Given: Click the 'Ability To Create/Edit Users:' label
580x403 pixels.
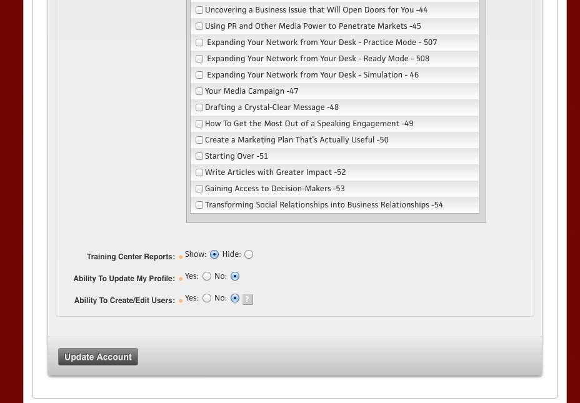Looking at the screenshot, I should pos(124,300).
